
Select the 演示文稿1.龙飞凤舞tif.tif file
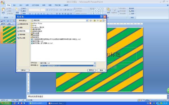[x=42, y=43]
